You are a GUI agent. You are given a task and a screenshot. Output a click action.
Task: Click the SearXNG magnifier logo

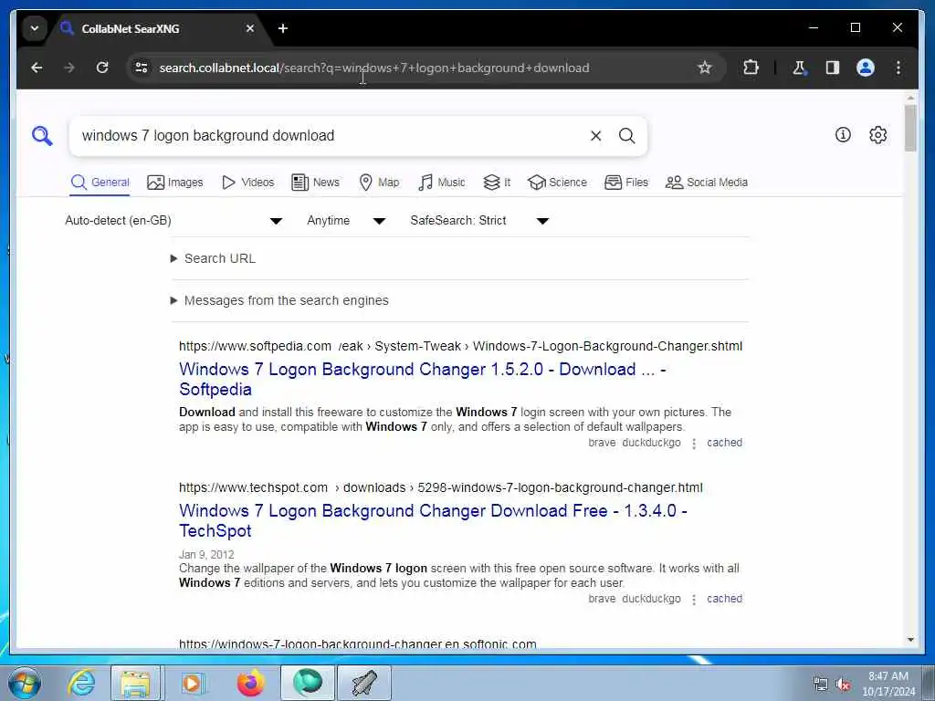click(x=42, y=135)
